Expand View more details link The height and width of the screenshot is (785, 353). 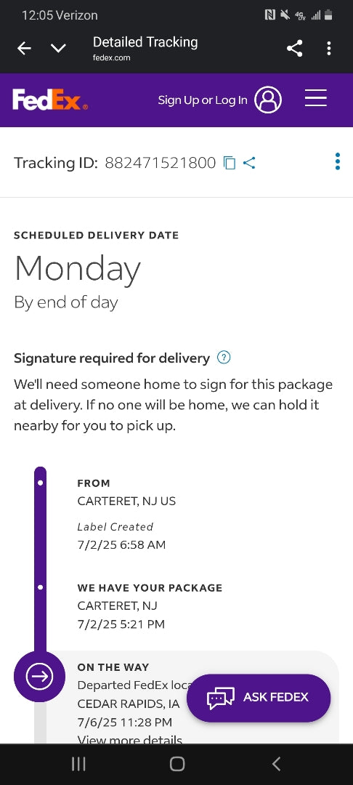[130, 739]
